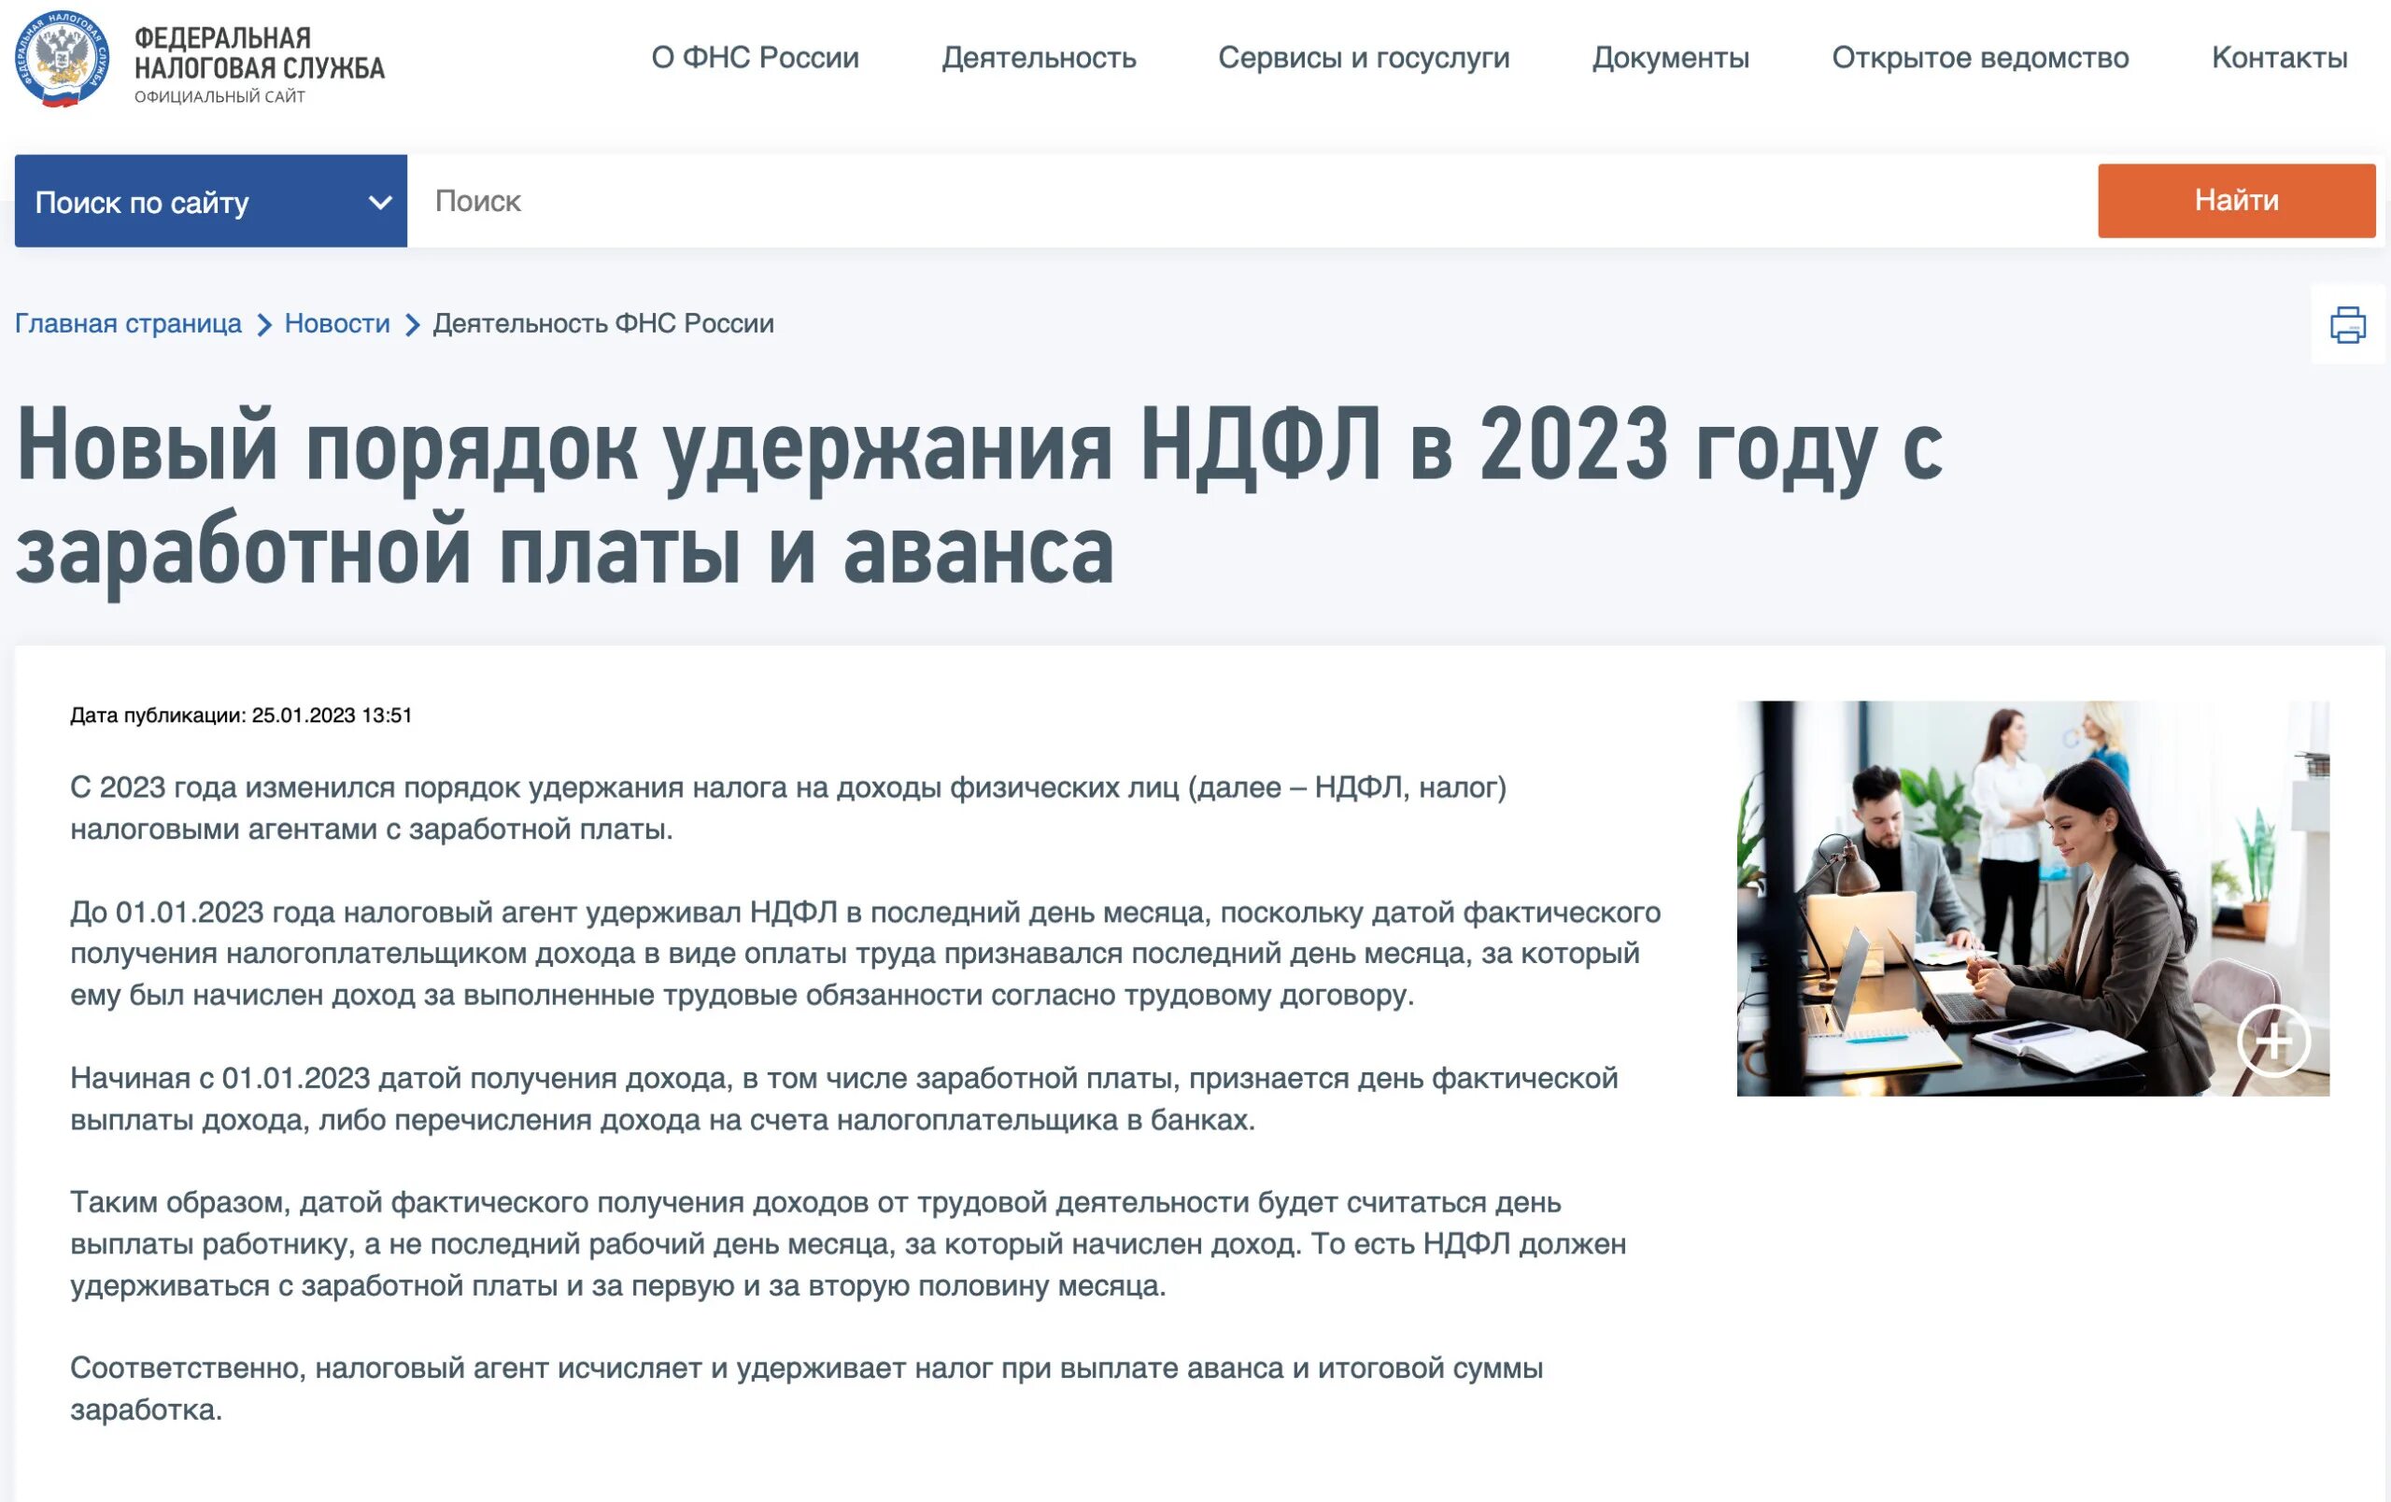Go to Новости breadcrumb link

coord(336,323)
